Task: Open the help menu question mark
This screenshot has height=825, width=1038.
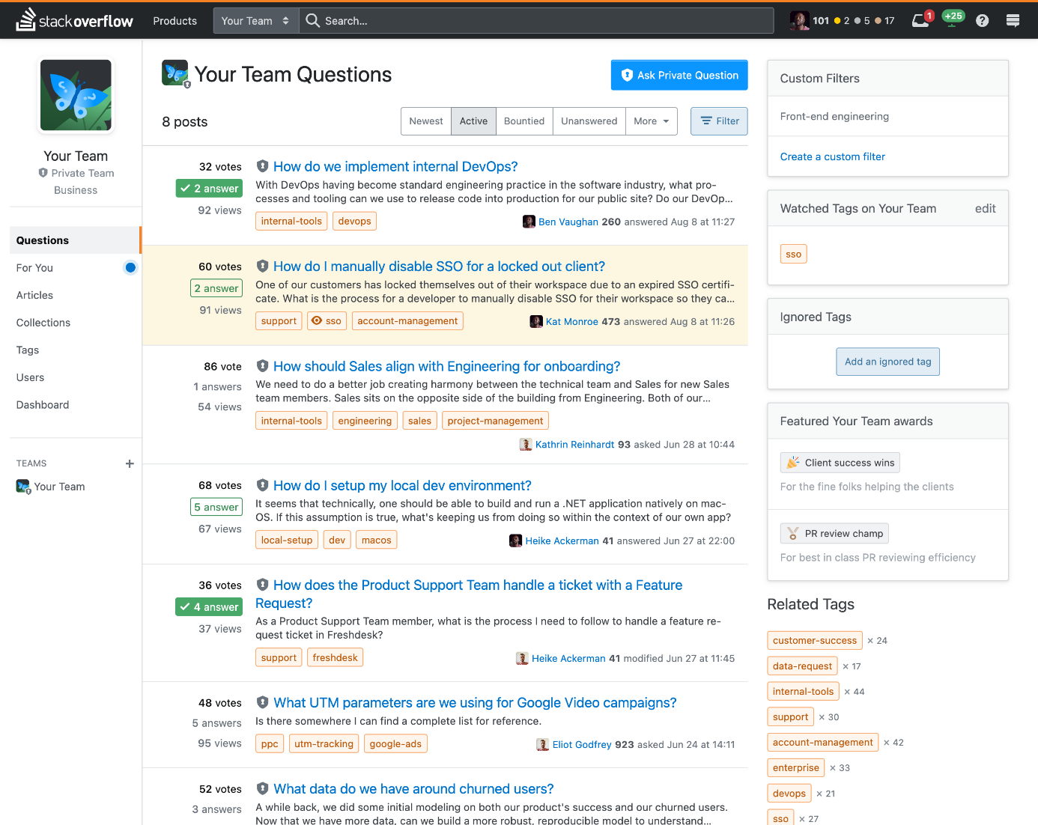Action: click(982, 20)
